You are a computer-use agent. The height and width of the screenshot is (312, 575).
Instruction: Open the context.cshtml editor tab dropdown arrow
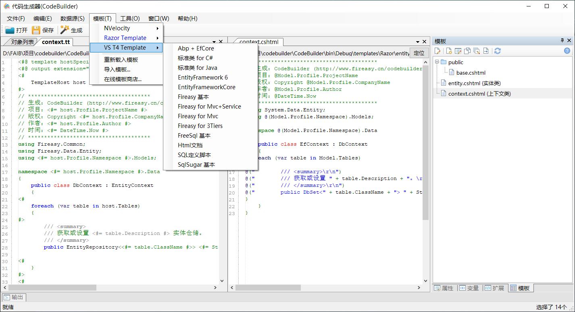point(418,41)
